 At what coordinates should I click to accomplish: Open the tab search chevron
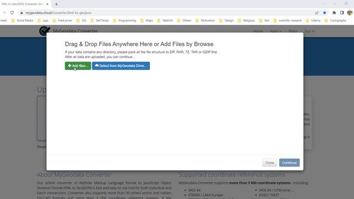[324, 4]
